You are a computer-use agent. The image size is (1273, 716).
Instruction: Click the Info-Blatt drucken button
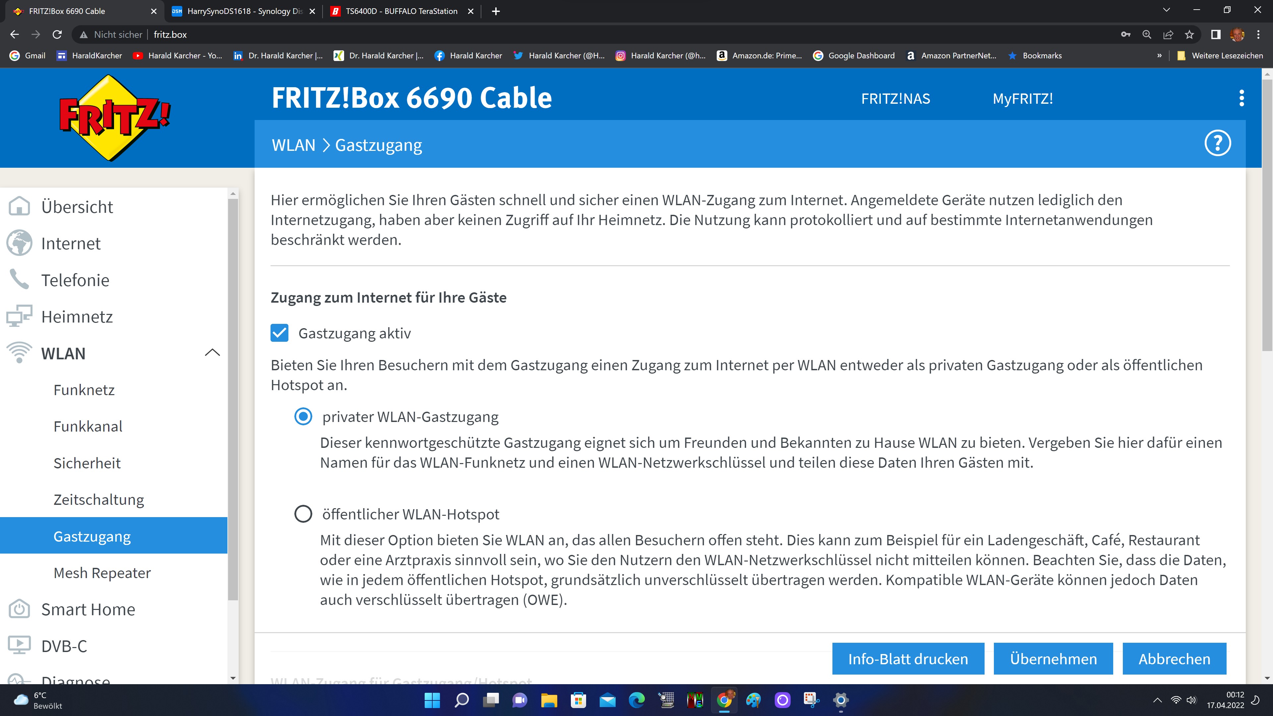pyautogui.click(x=908, y=659)
